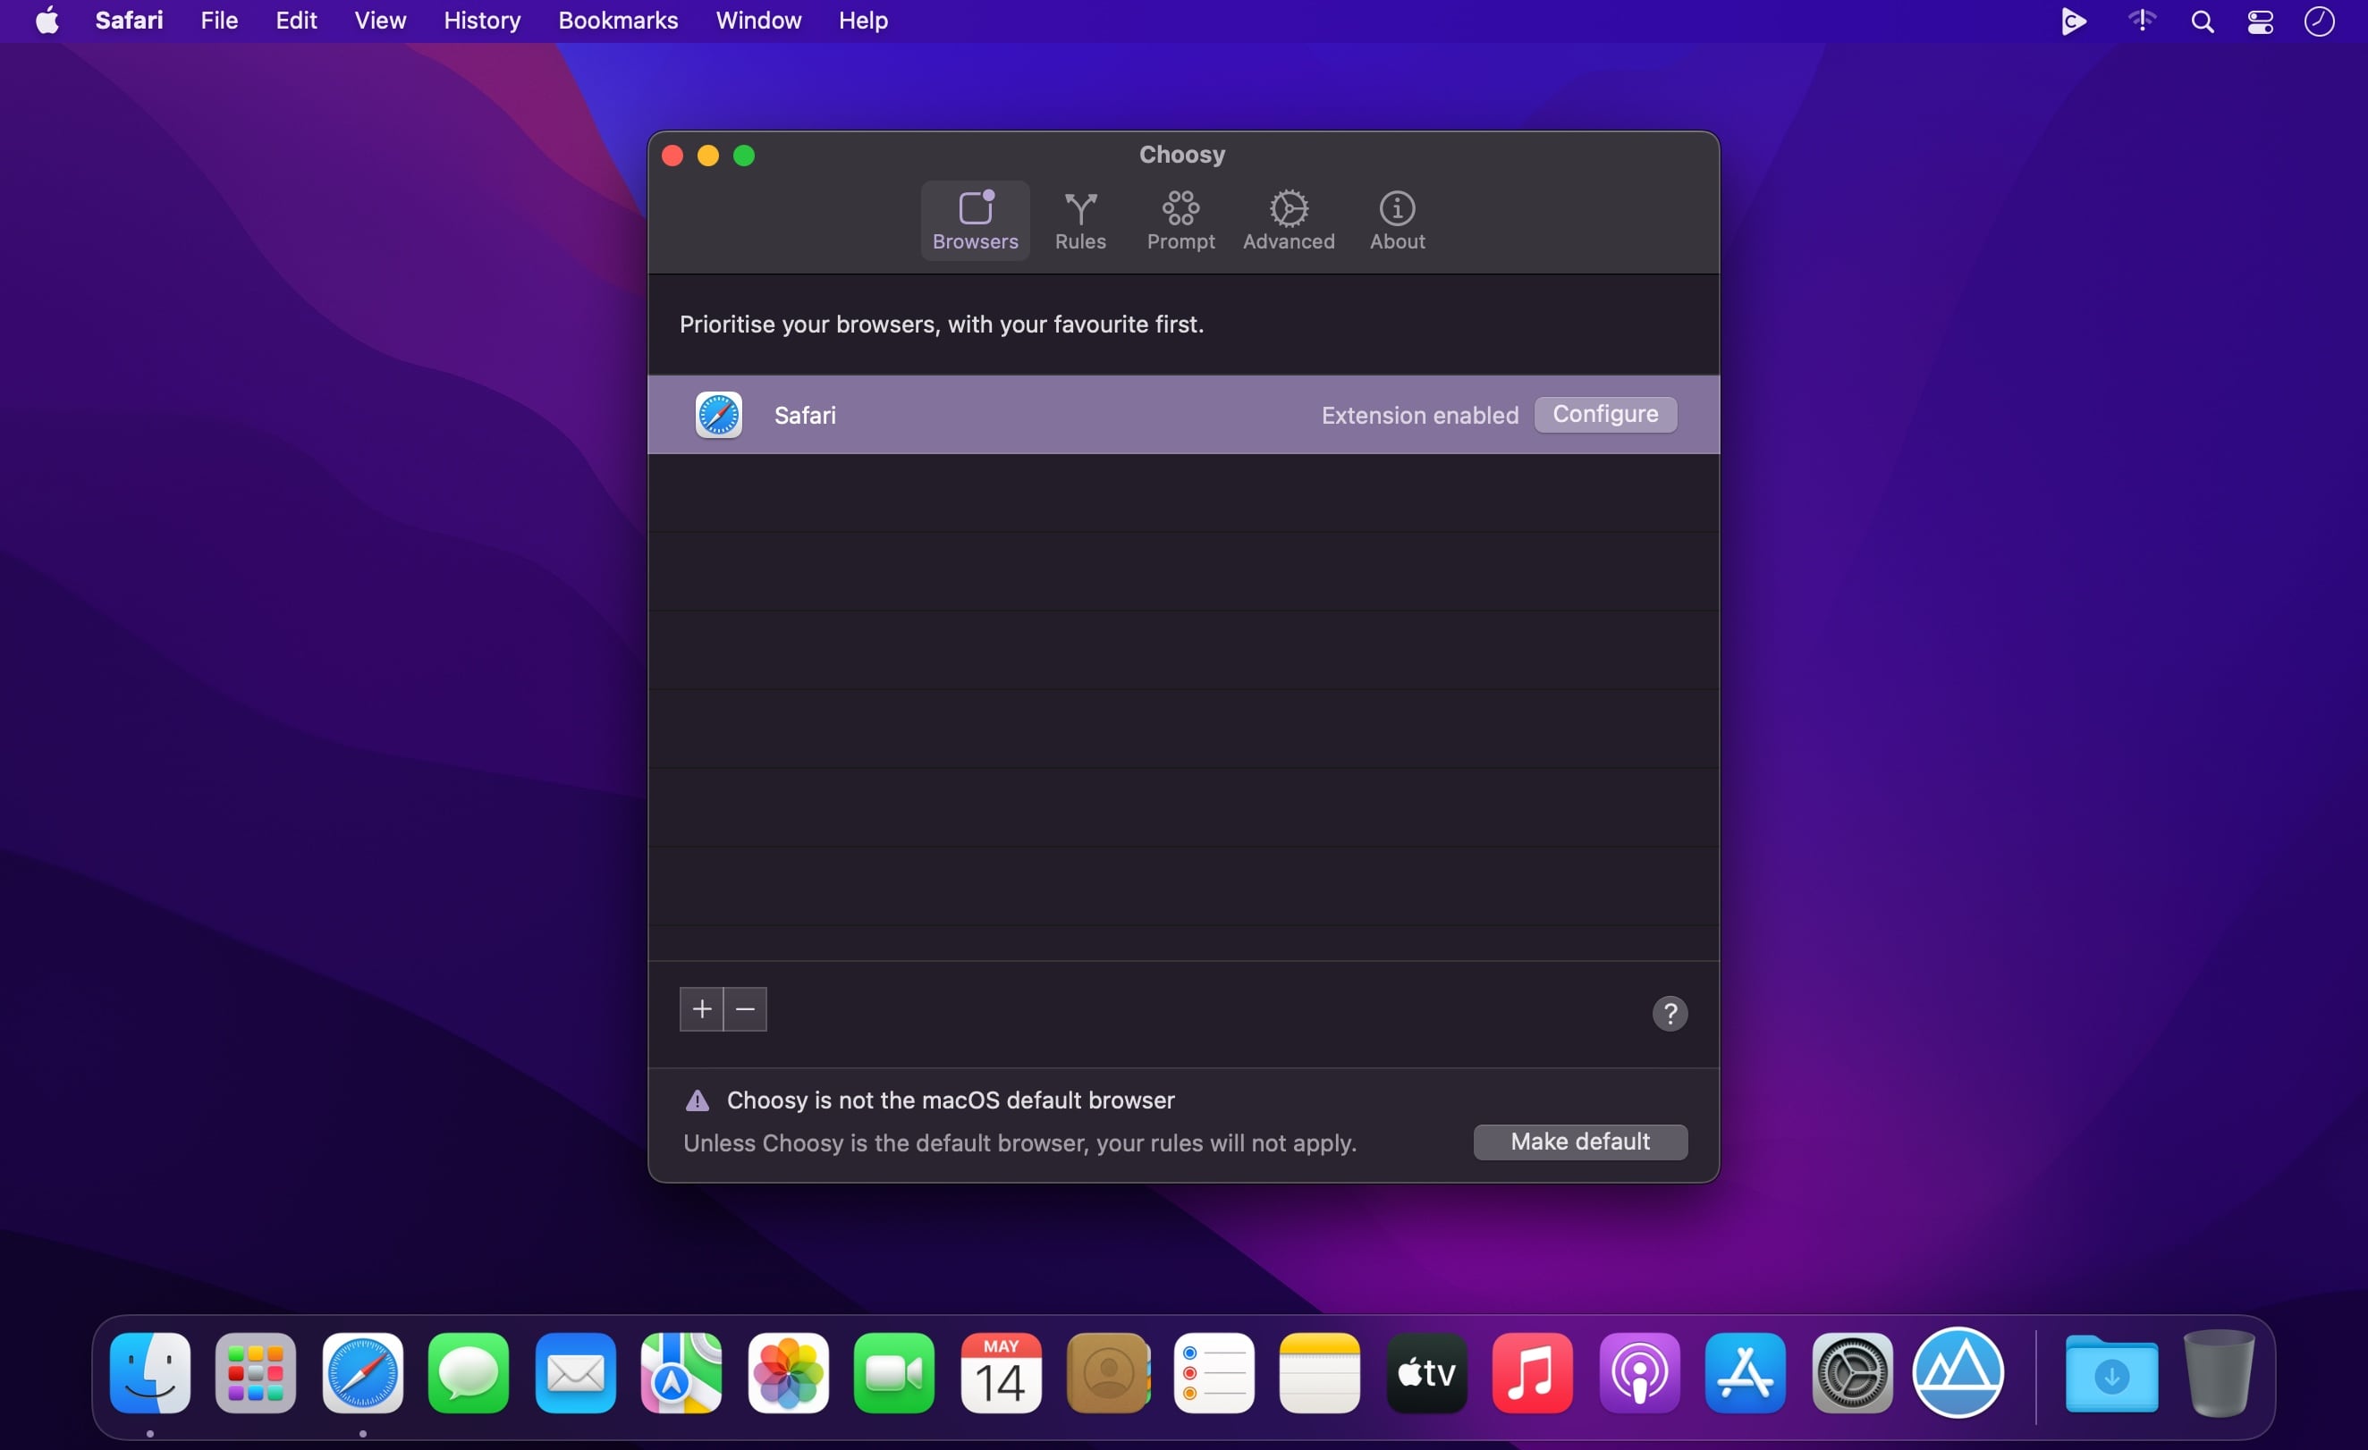Click the clock icon in menu bar
Viewport: 2368px width, 1450px height.
(2319, 21)
